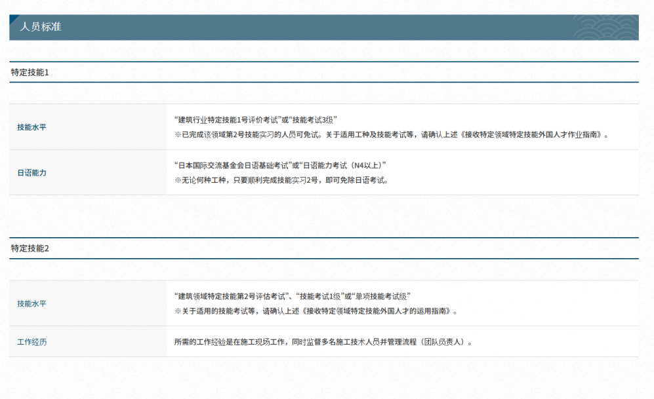
Task: Click the text 日本国际交流基金会日语基础考试
Action: point(233,165)
